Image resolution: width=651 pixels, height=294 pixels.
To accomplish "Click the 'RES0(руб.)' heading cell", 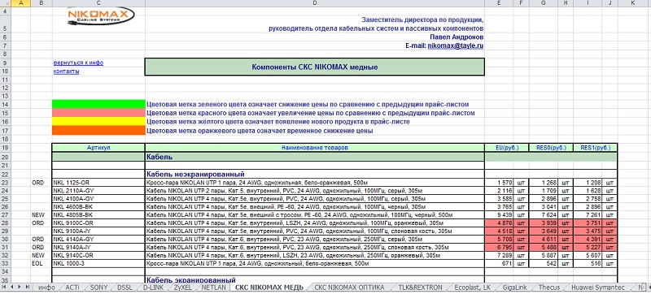I will coord(552,148).
